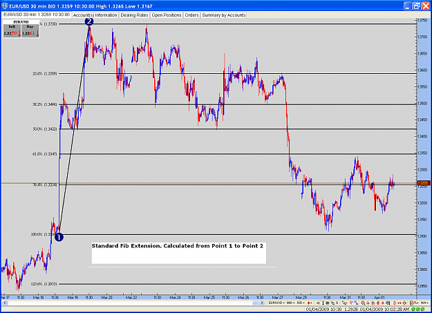Click the vertical bars spacing icon
This screenshot has height=313, width=432.
click(328, 303)
